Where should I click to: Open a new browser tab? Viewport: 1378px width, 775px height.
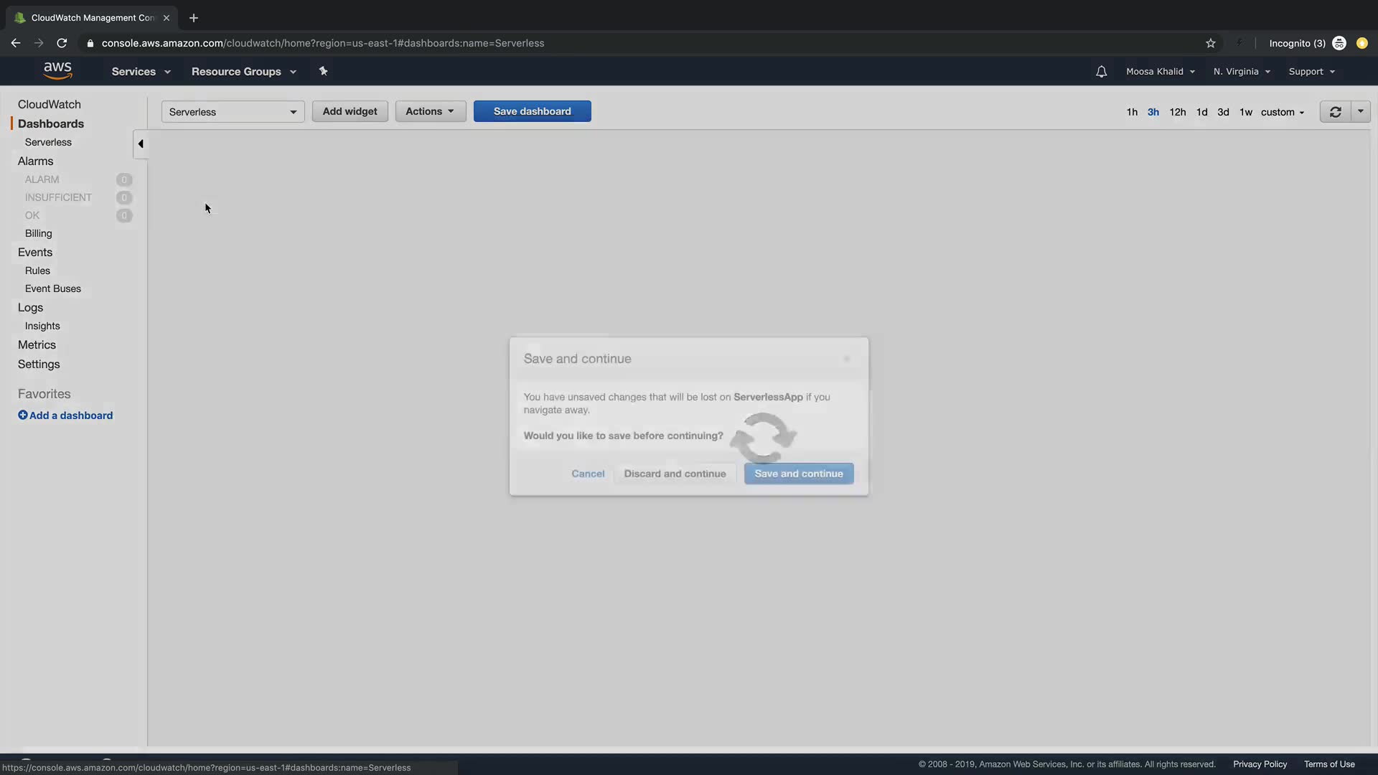(x=194, y=18)
